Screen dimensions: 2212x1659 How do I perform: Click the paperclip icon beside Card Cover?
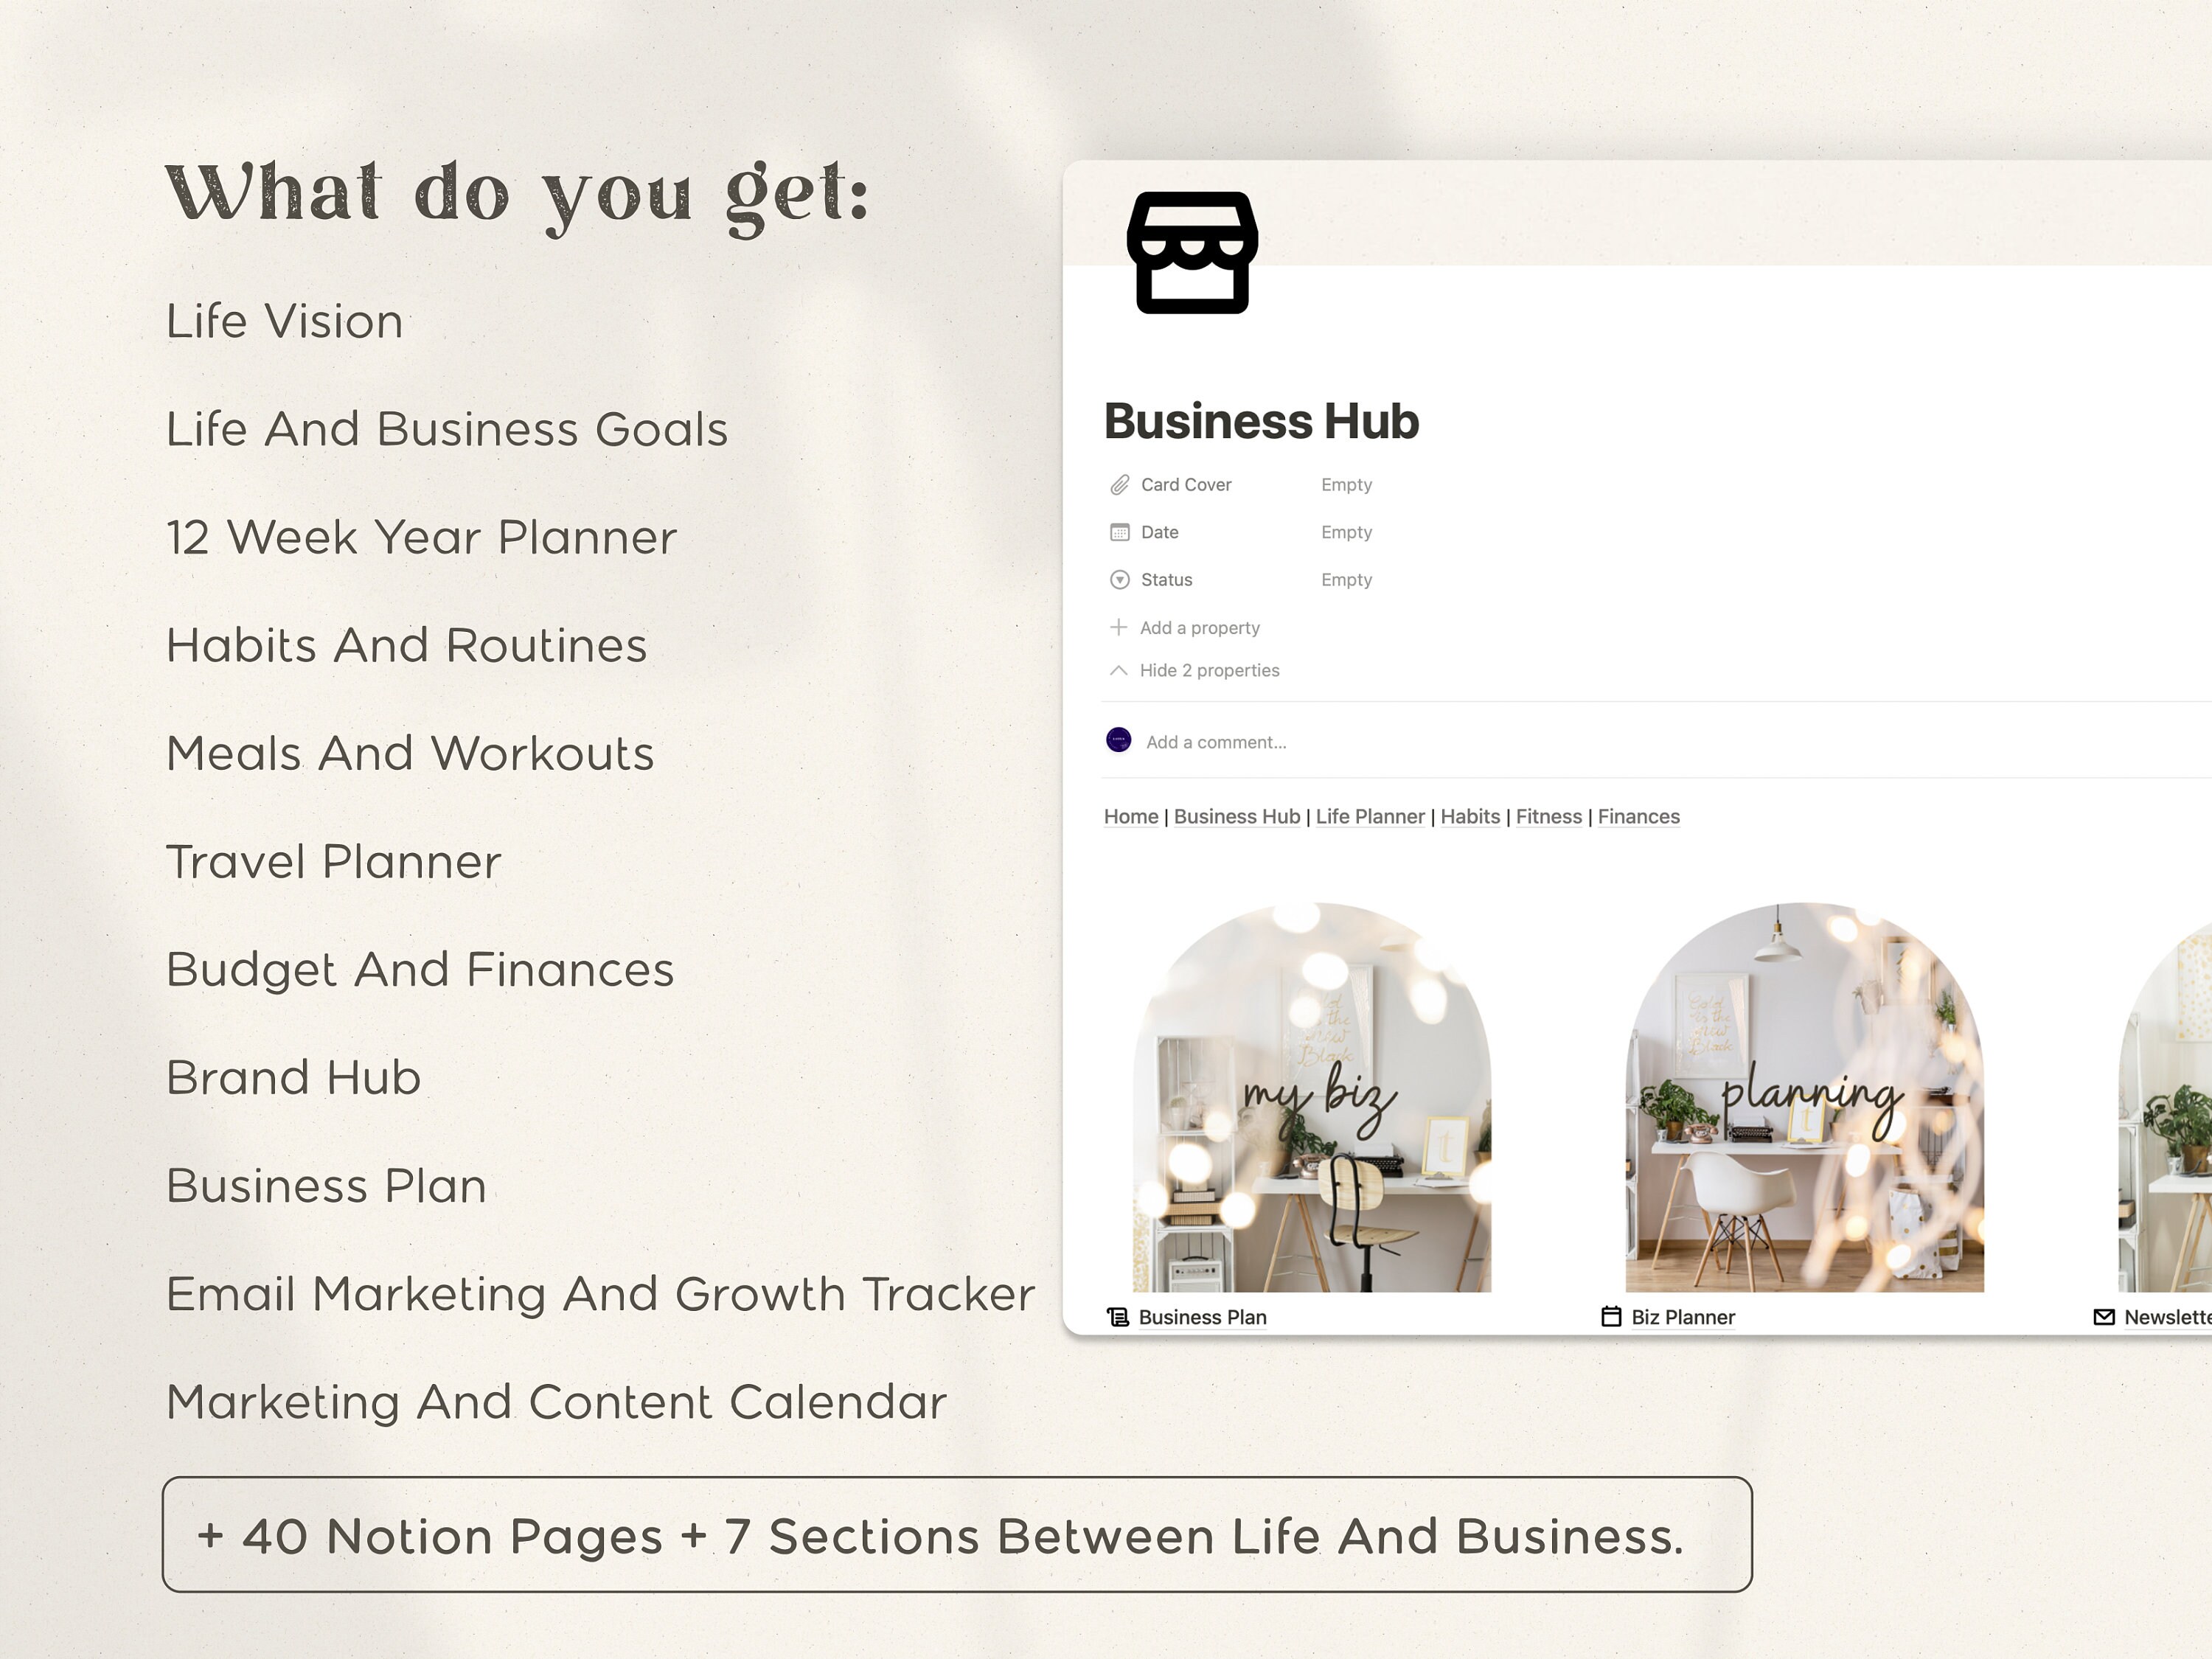pos(1121,484)
